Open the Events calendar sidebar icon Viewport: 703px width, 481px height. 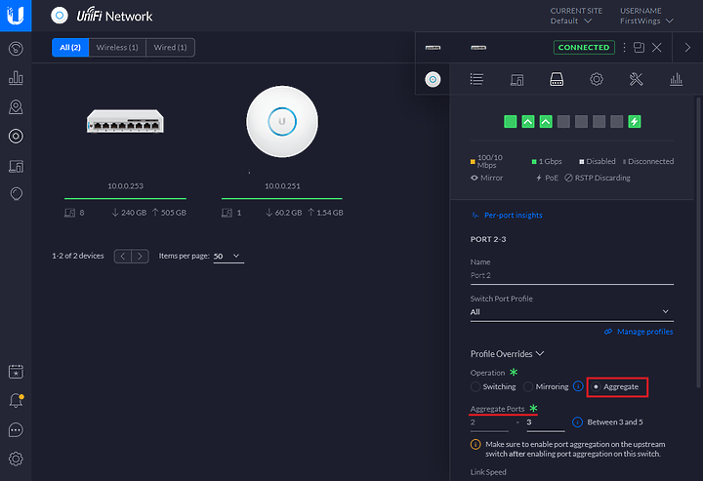click(x=16, y=372)
